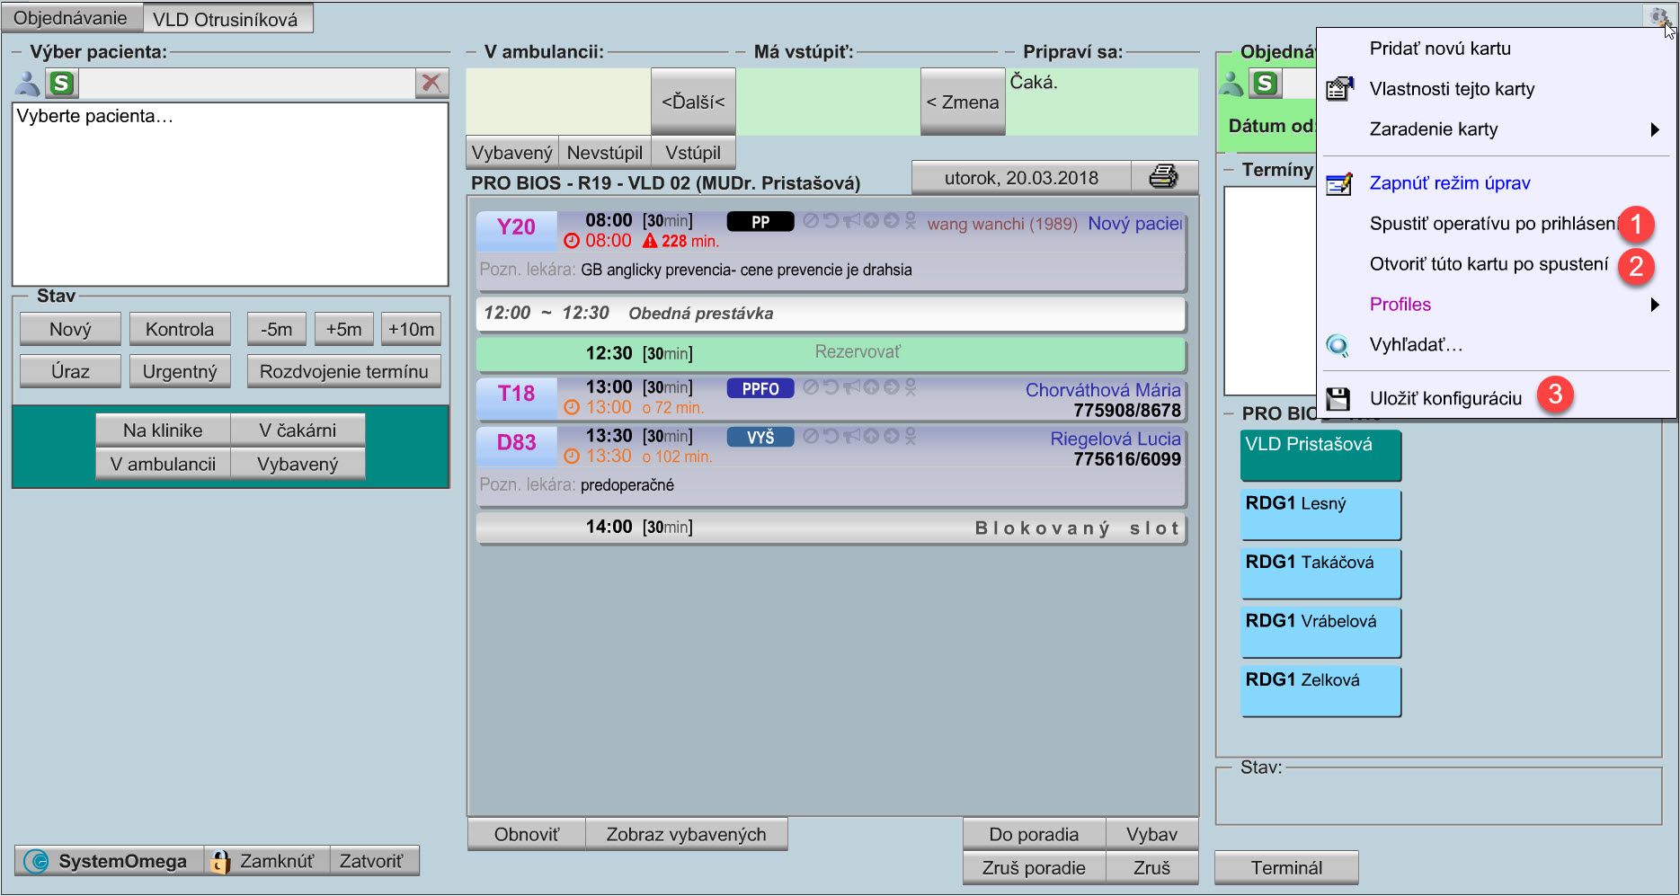Click the Rozdvojenie termínu button
1680x896 pixels.
click(x=343, y=370)
